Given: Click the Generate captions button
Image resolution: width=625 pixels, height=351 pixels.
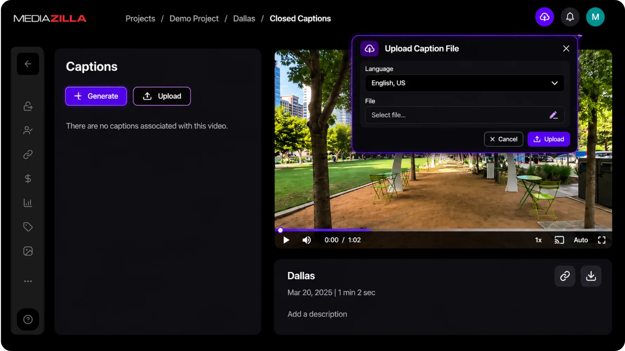Looking at the screenshot, I should (x=96, y=96).
